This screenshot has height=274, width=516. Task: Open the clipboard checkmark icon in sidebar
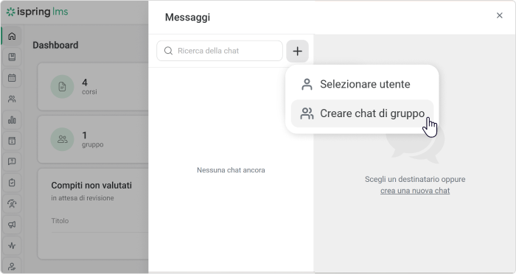click(x=12, y=183)
